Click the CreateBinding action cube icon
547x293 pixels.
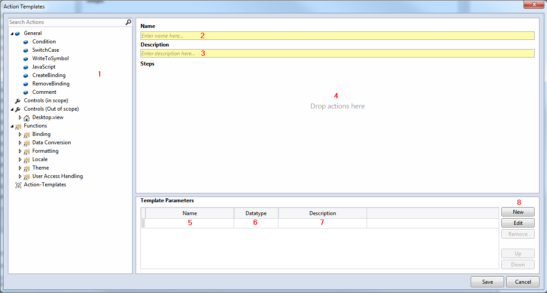[26, 75]
